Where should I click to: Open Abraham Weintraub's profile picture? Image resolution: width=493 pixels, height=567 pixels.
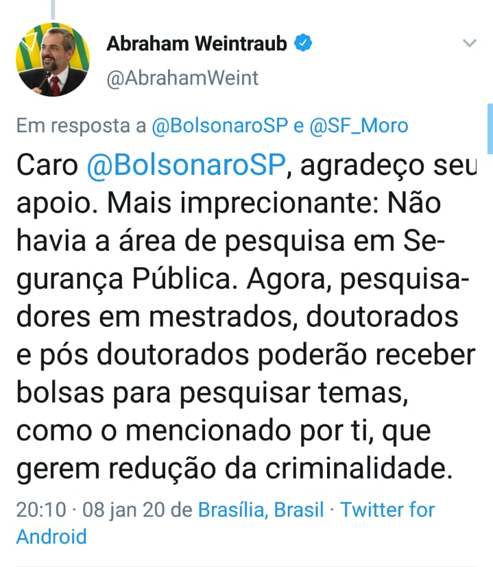click(x=53, y=59)
